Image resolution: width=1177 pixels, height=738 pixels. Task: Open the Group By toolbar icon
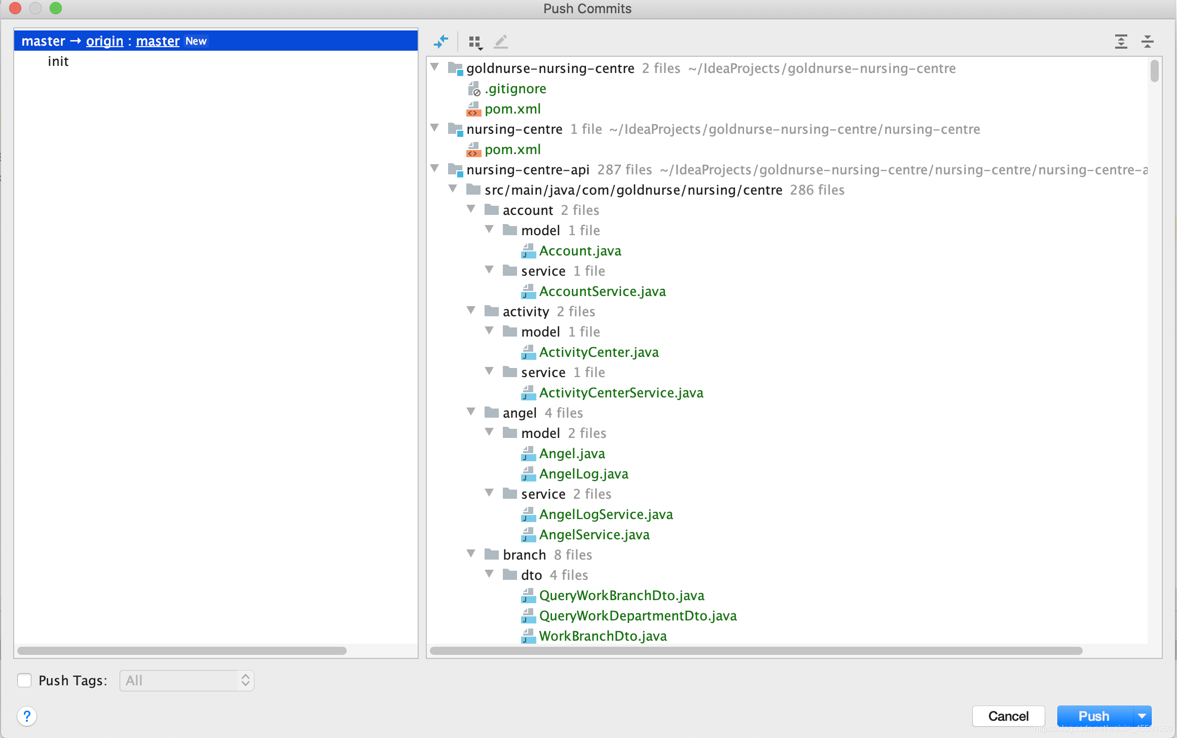pos(475,42)
